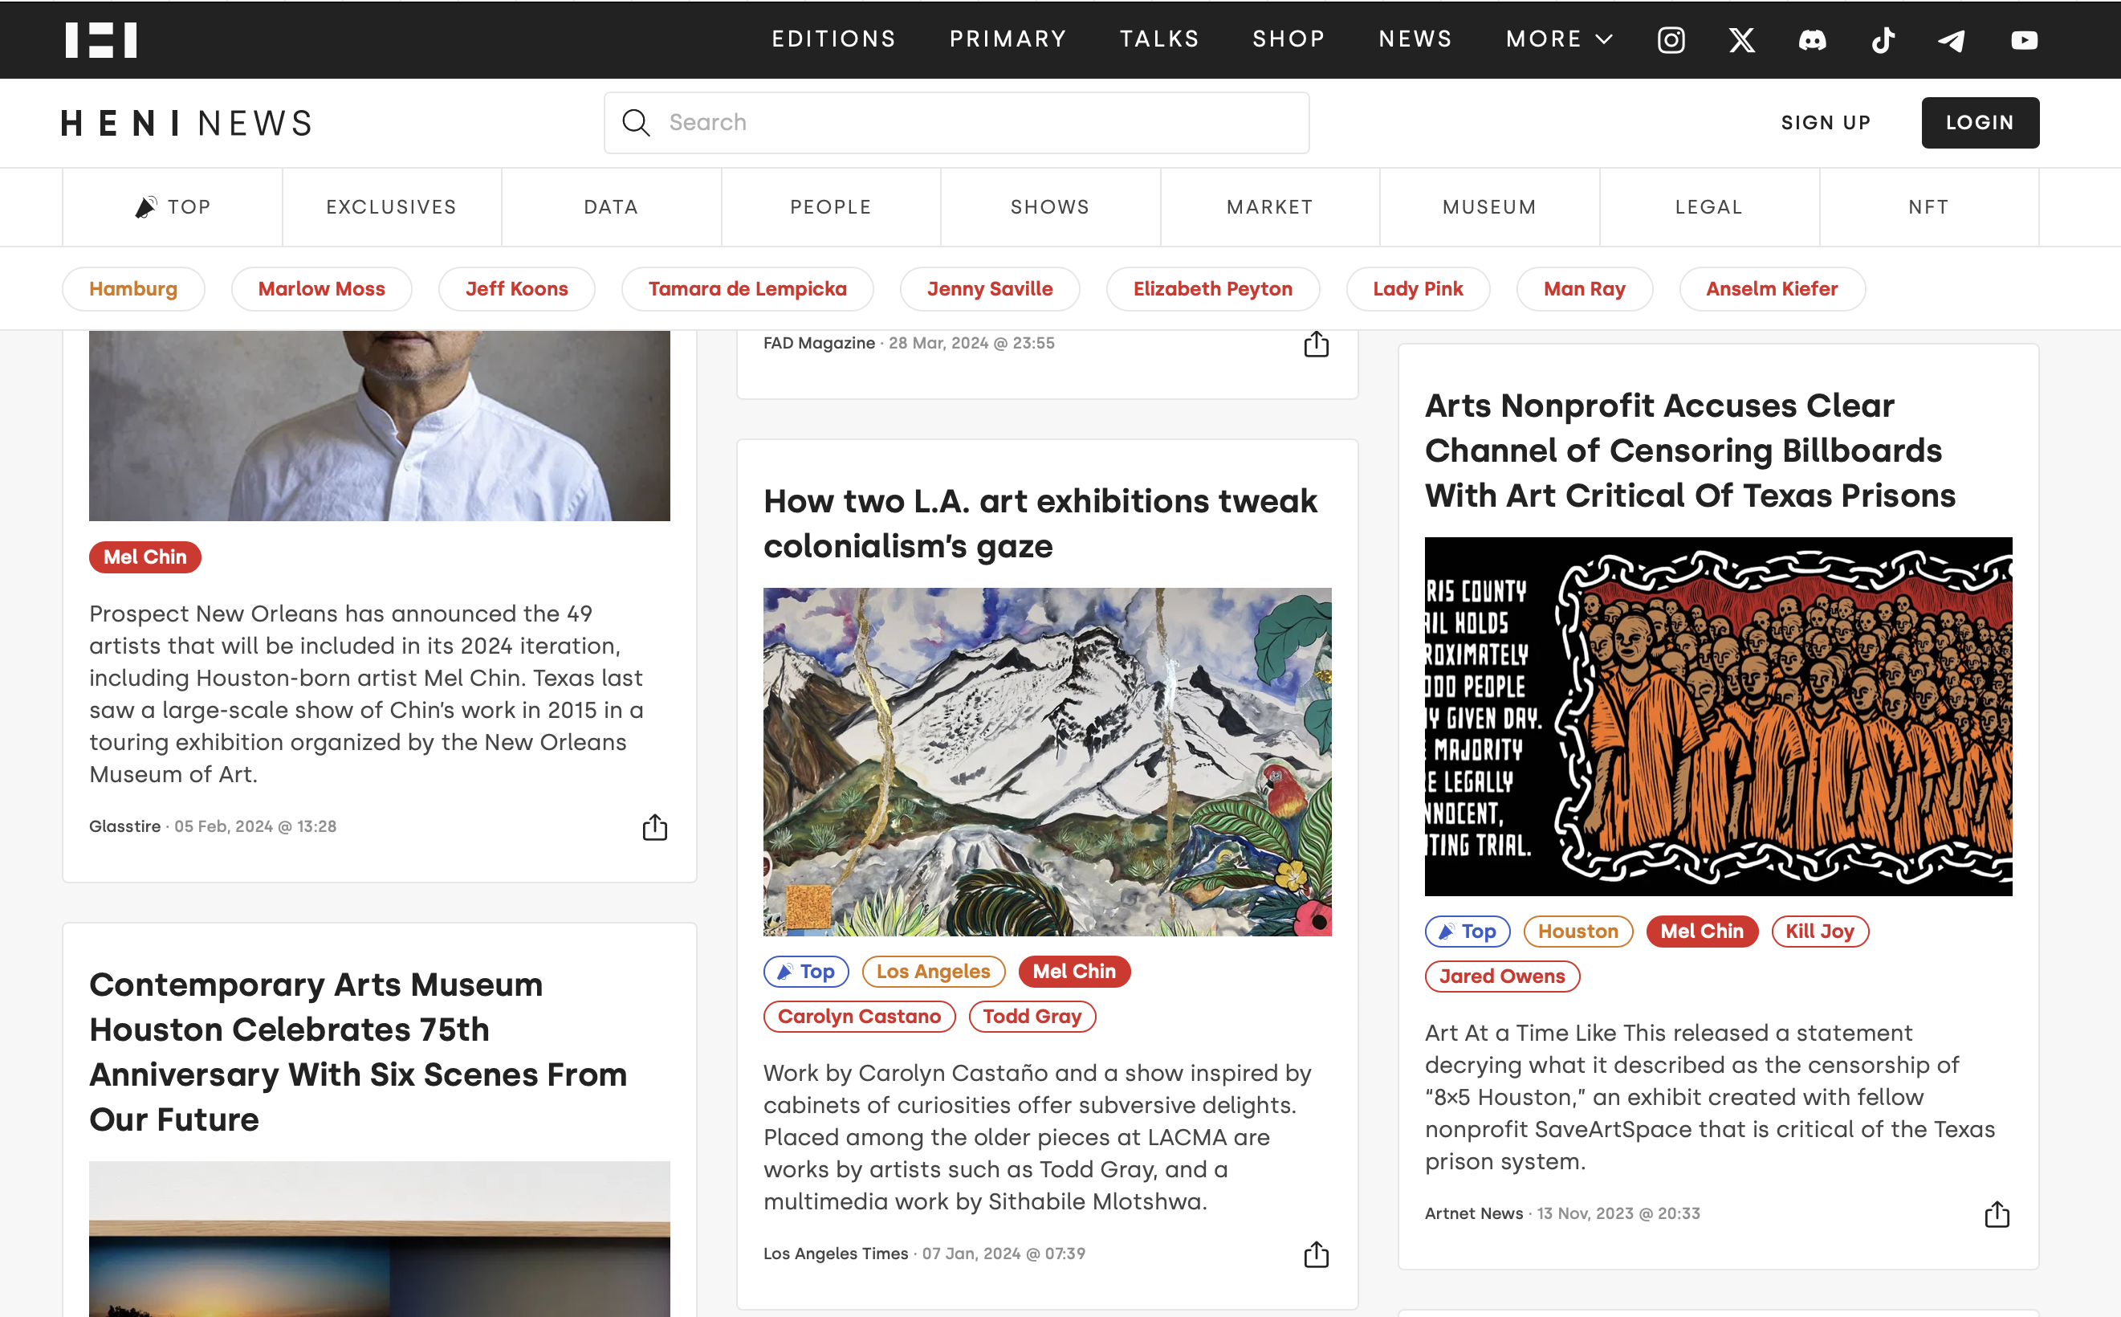Share the FAD Magazine article

pyautogui.click(x=1316, y=344)
